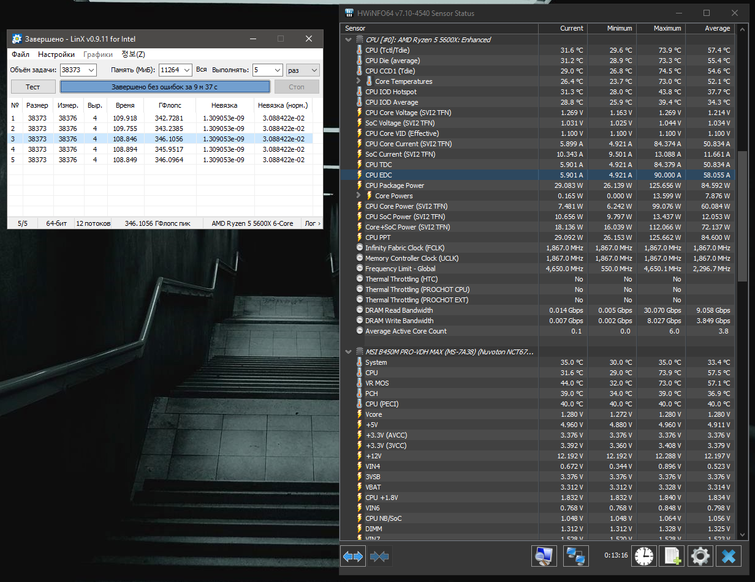Image resolution: width=755 pixels, height=582 pixels.
Task: Close sensors with the blue X icon
Action: [729, 556]
